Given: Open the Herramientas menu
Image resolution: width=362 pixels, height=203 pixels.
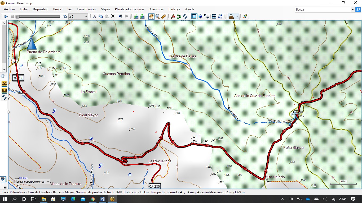Looking at the screenshot, I should point(86,9).
